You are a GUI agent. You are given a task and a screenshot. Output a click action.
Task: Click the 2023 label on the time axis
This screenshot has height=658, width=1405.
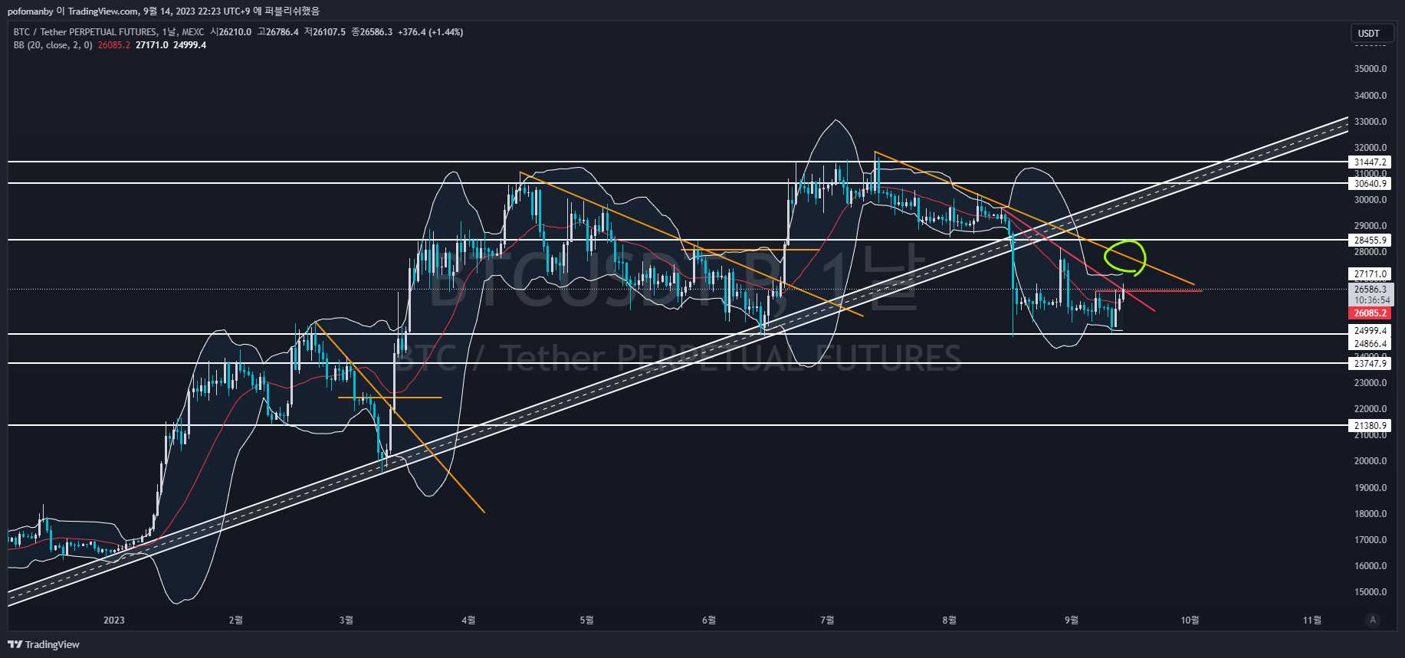click(x=113, y=620)
